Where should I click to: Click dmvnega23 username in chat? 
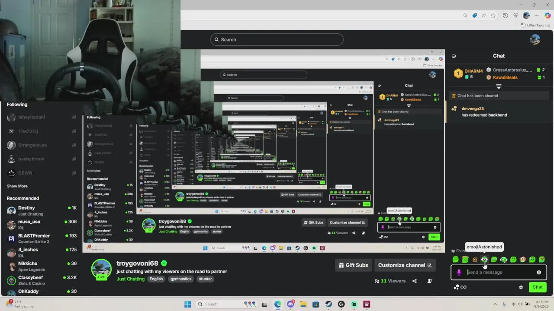click(473, 109)
